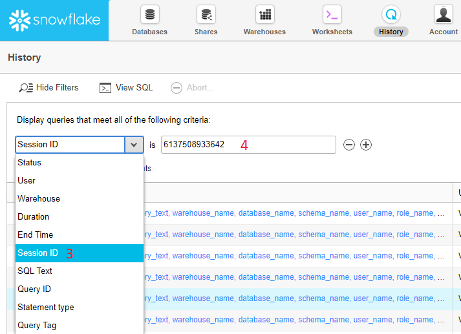
Task: Select the Session ID option
Action: coord(38,253)
